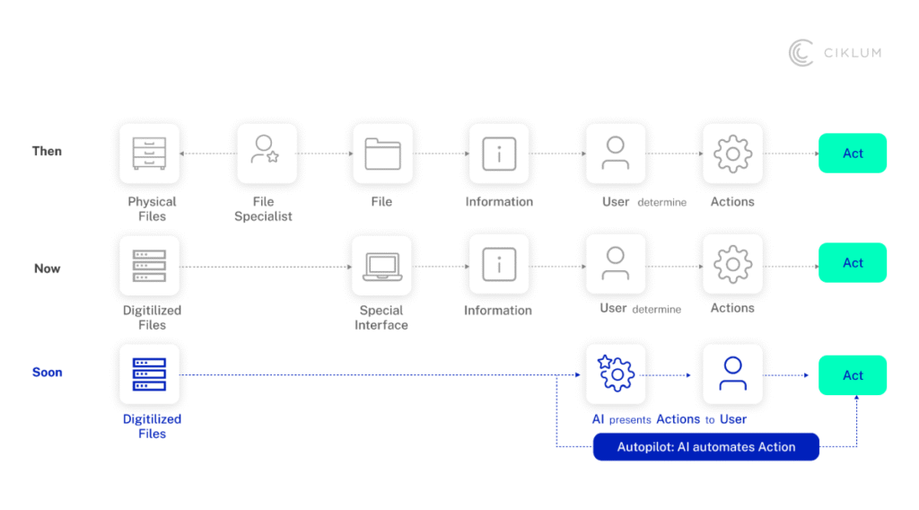Select the blue Soon row label
The width and height of the screenshot is (919, 510).
48,373
